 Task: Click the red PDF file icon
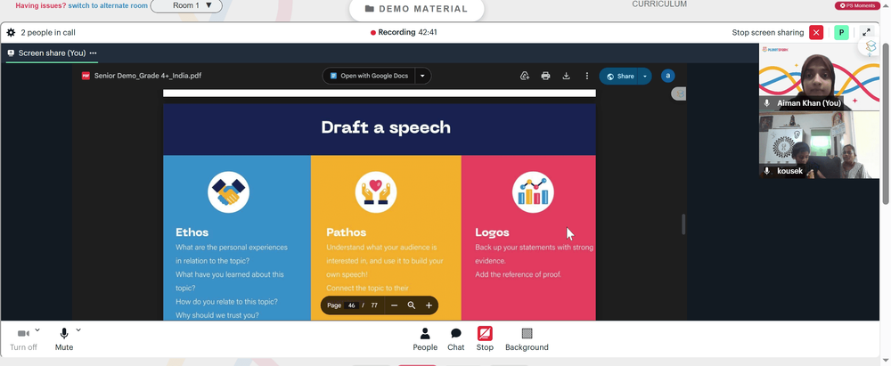(x=86, y=76)
